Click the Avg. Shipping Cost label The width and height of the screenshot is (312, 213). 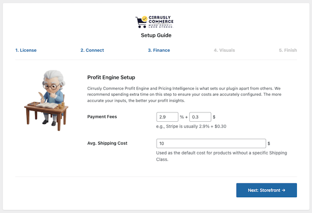(107, 143)
